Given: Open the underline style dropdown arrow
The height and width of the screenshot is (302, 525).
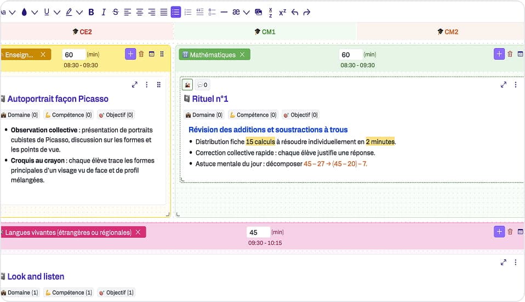Looking at the screenshot, I should 57,12.
